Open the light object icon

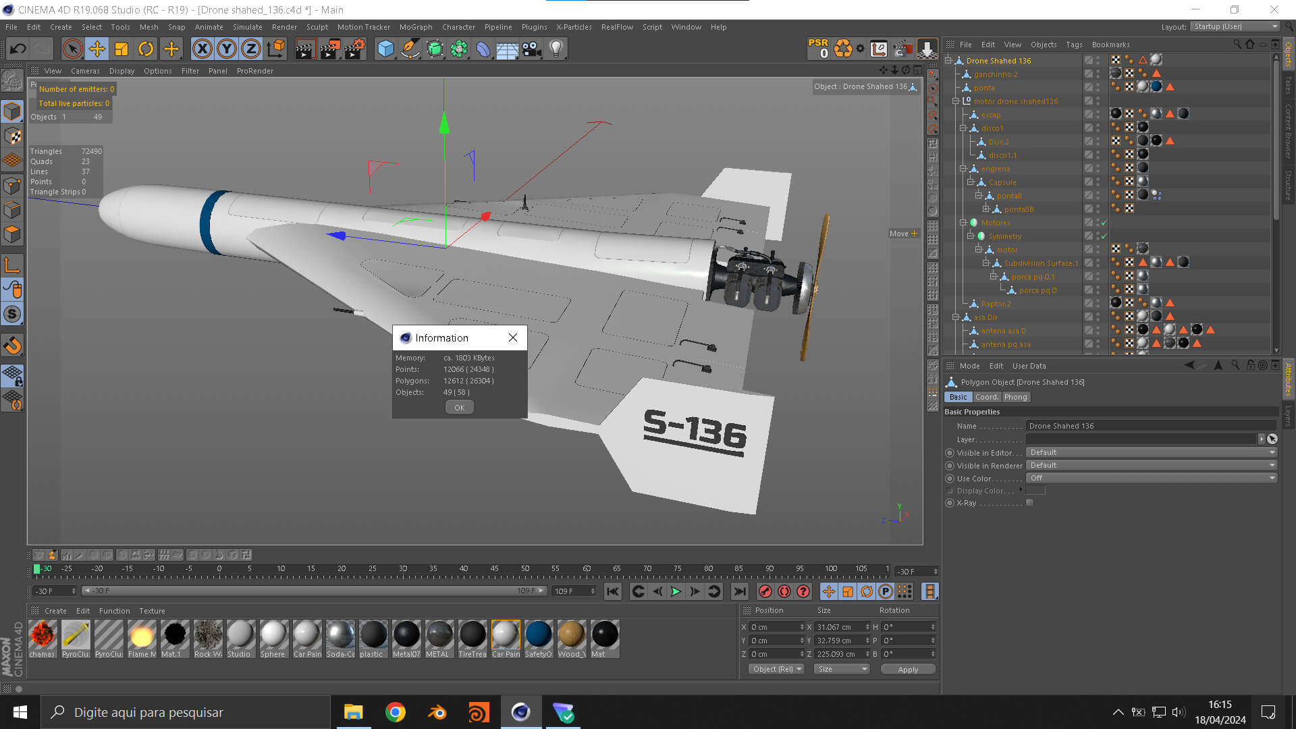tap(556, 49)
